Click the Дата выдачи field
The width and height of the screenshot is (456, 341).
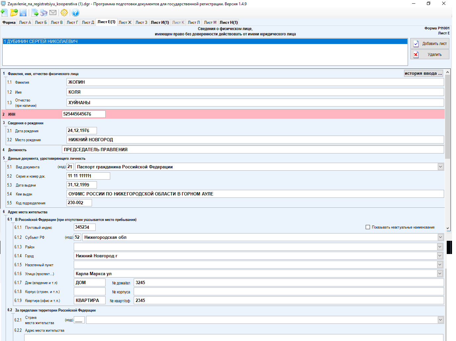pos(82,185)
